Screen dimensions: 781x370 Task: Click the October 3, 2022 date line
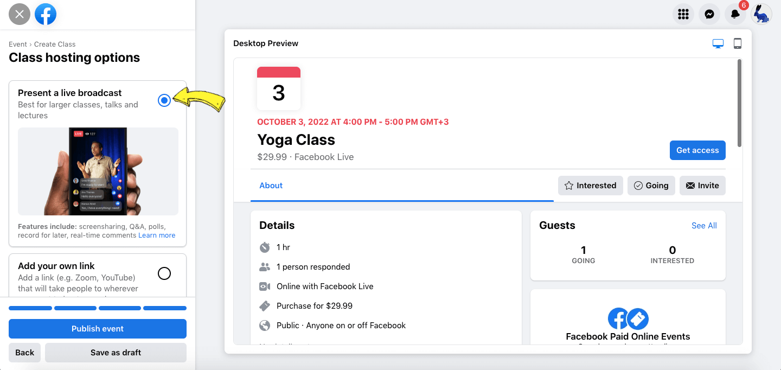point(353,122)
